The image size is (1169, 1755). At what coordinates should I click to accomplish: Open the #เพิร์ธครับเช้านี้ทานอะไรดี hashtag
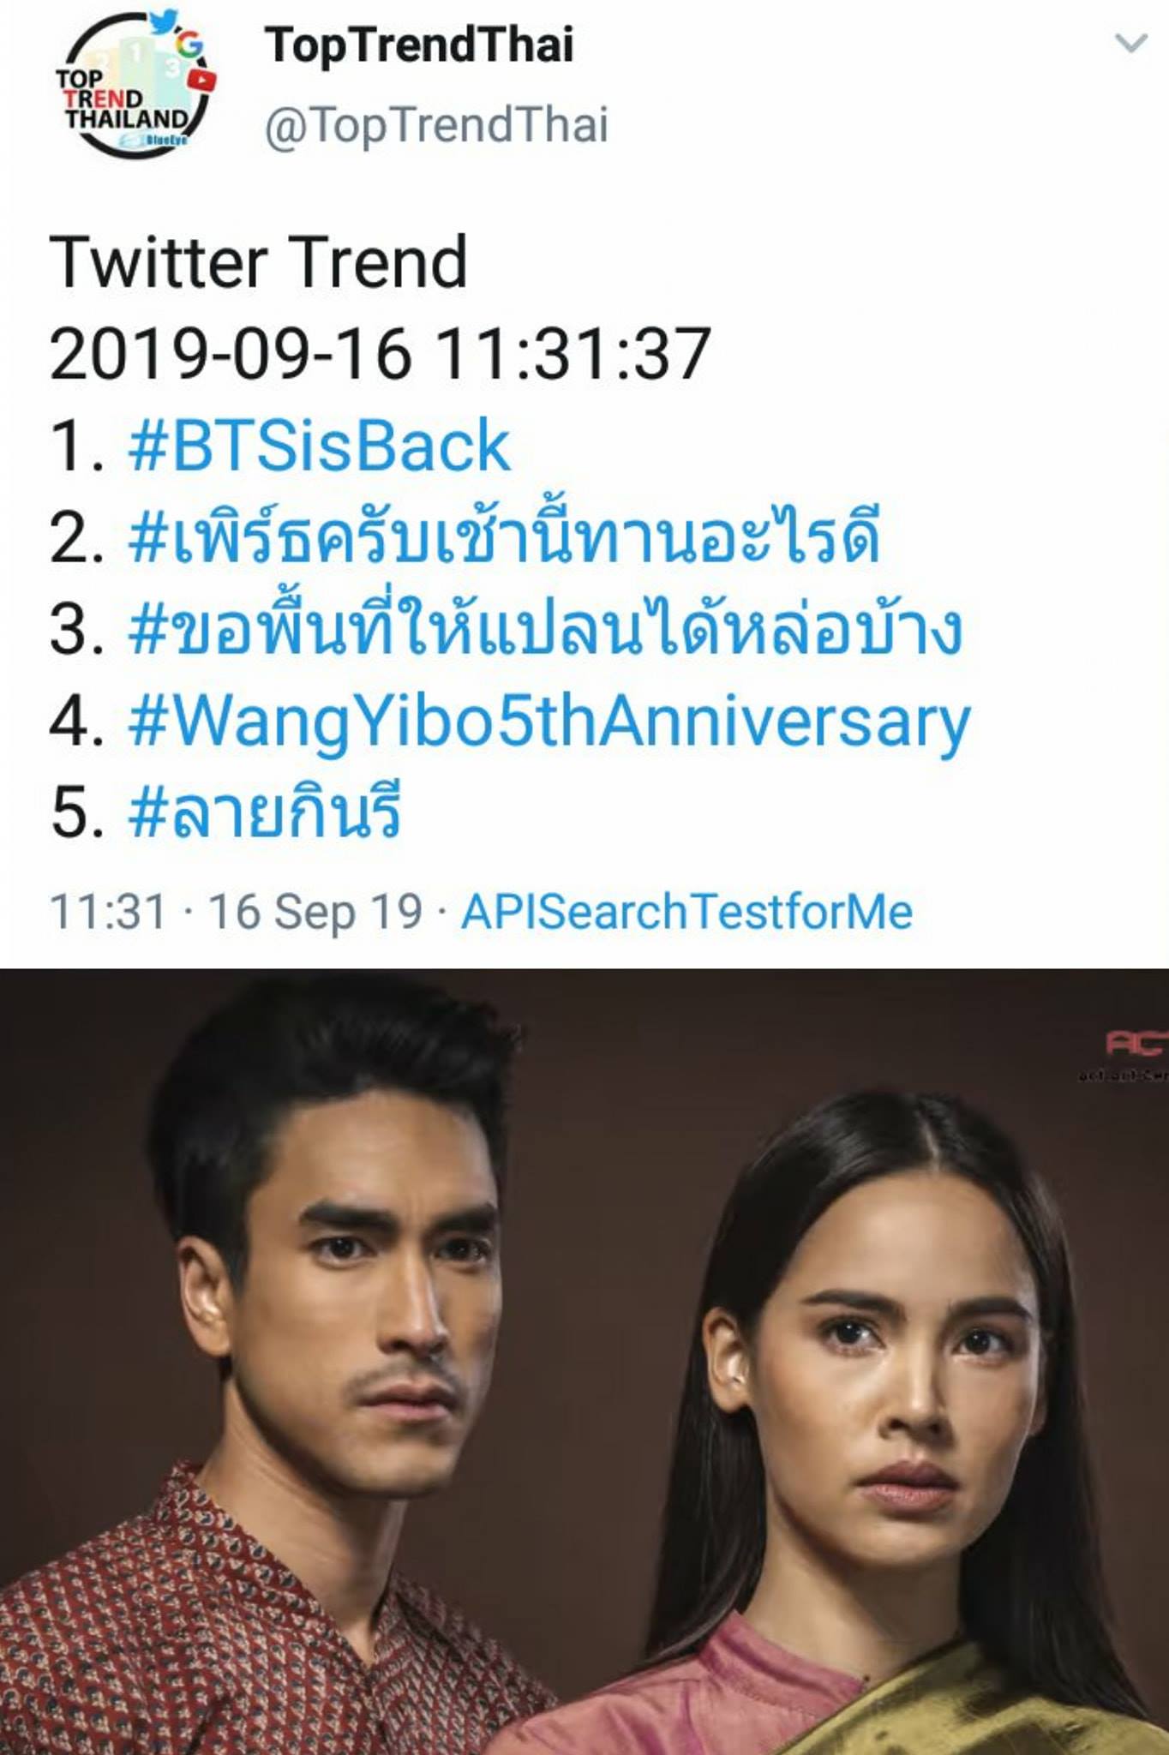504,536
